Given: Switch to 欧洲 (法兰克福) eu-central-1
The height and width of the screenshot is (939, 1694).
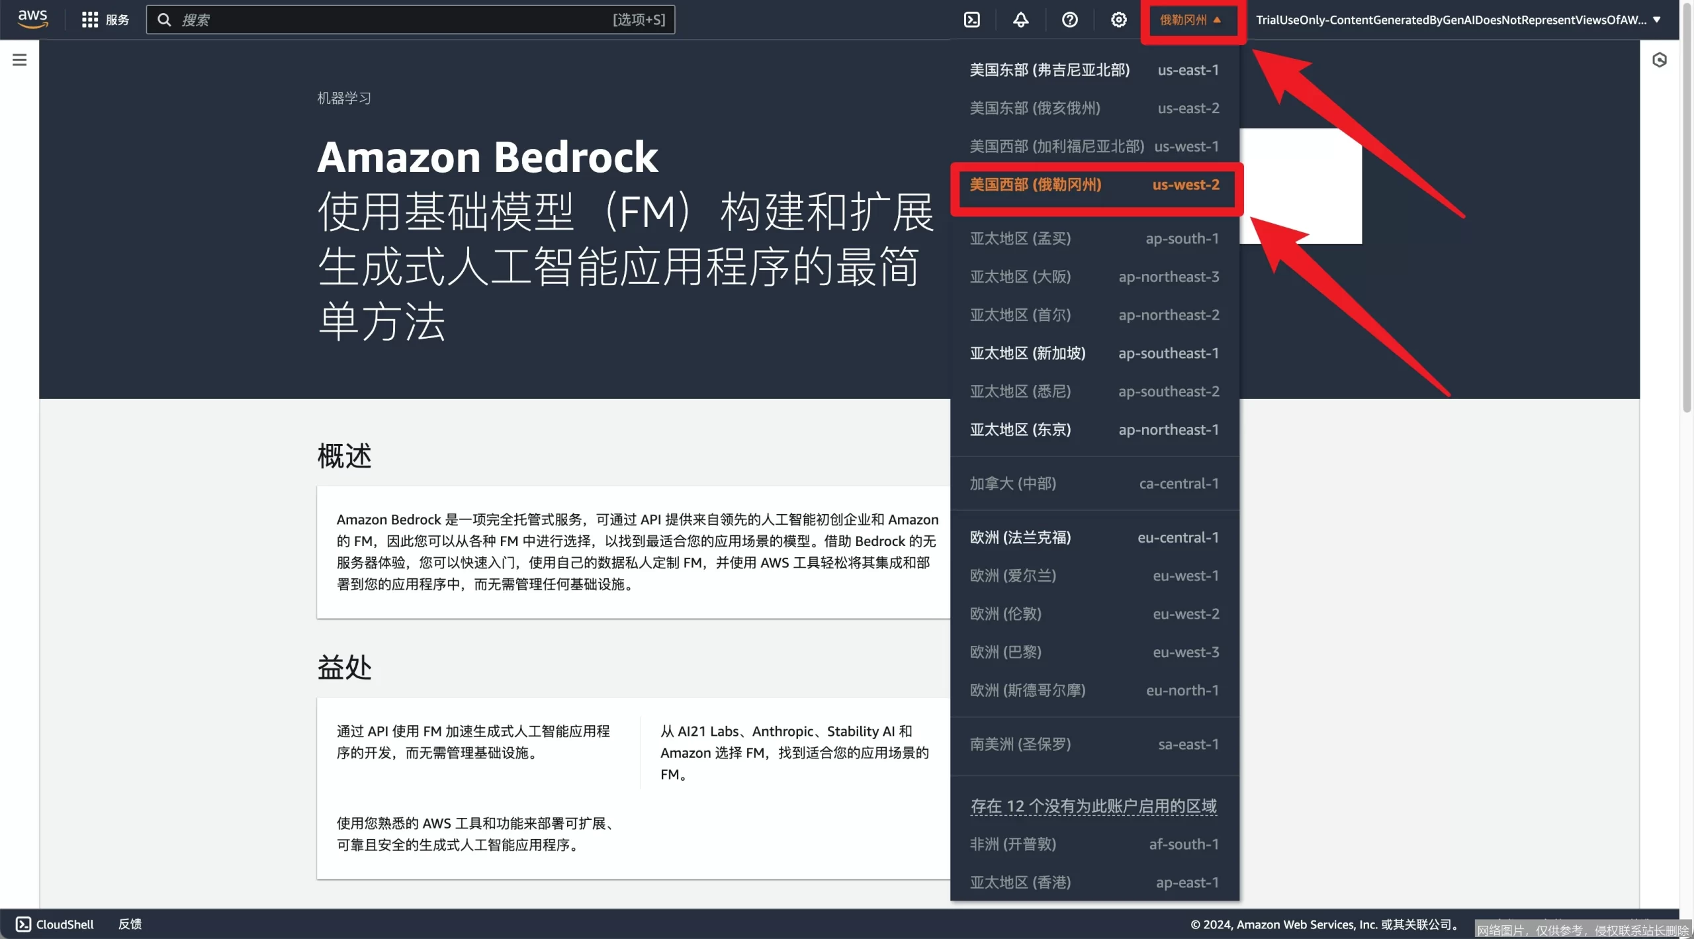Looking at the screenshot, I should [1094, 538].
